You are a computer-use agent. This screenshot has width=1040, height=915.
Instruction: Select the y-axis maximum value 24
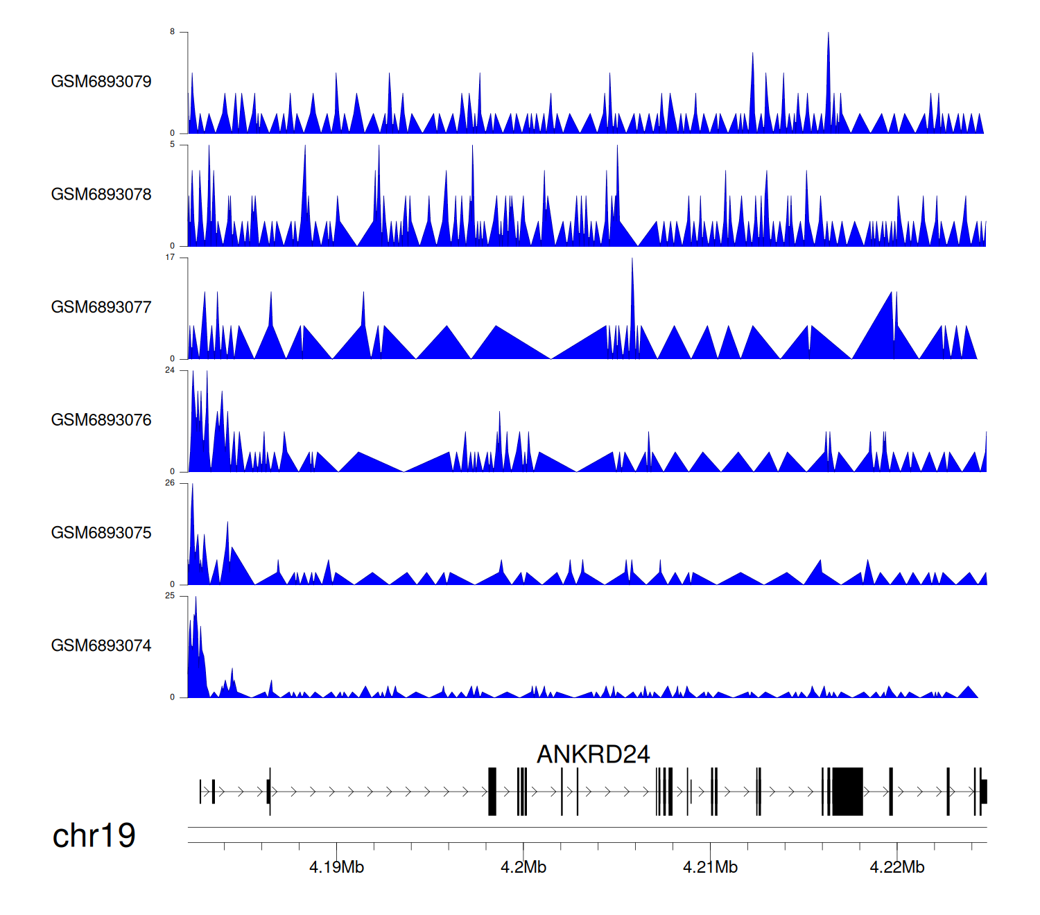[x=170, y=370]
